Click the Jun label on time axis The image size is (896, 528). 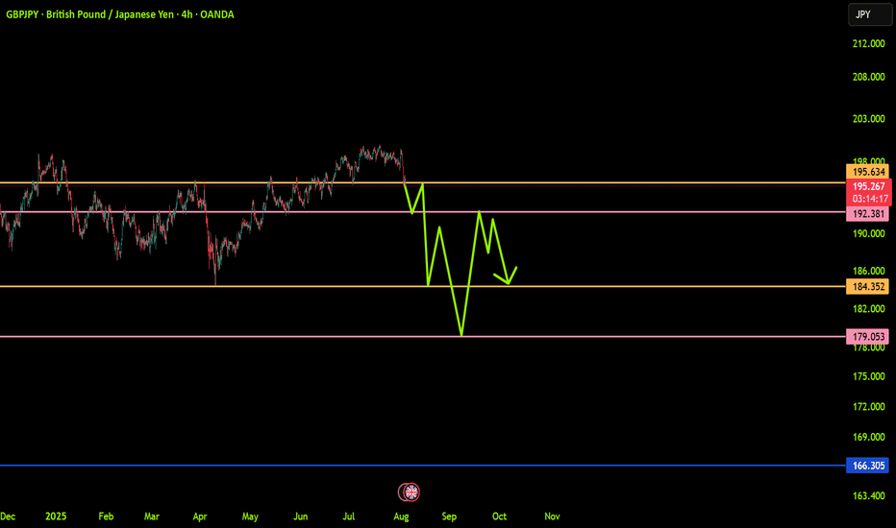point(301,516)
